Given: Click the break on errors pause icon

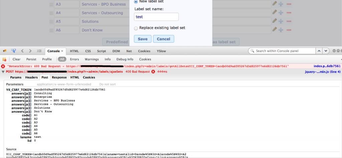Looking at the screenshot, I should point(5,59).
